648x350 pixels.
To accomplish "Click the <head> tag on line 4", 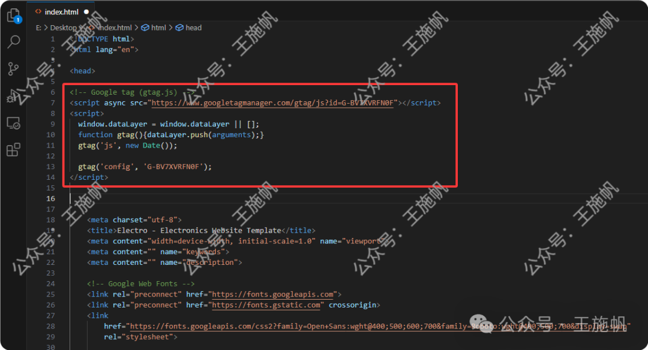I will 83,71.
